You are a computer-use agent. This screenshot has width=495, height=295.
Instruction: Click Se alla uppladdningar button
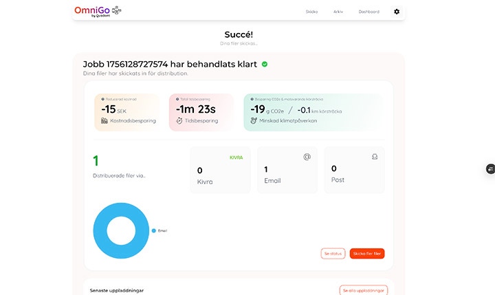click(364, 290)
